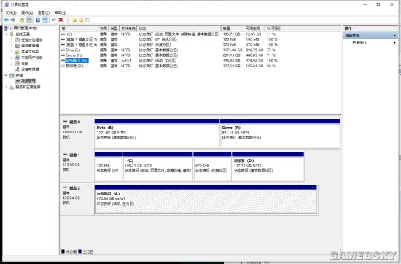Open Help via the blue toolbar icon
This screenshot has height=264, width=401.
point(38,20)
